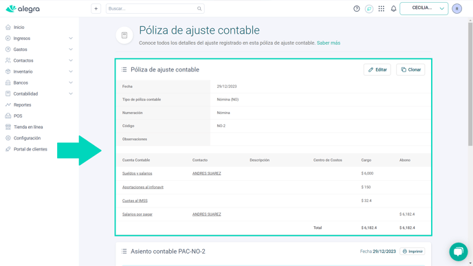The height and width of the screenshot is (266, 473).
Task: Click the Contactos sidebar icon
Action: tap(8, 60)
